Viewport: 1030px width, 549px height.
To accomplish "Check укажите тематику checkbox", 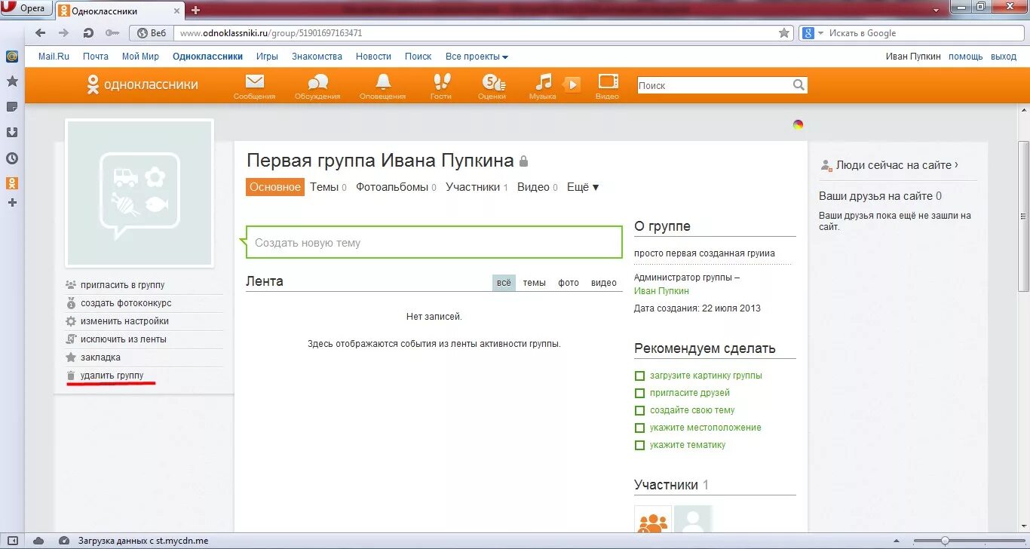I will coord(639,445).
